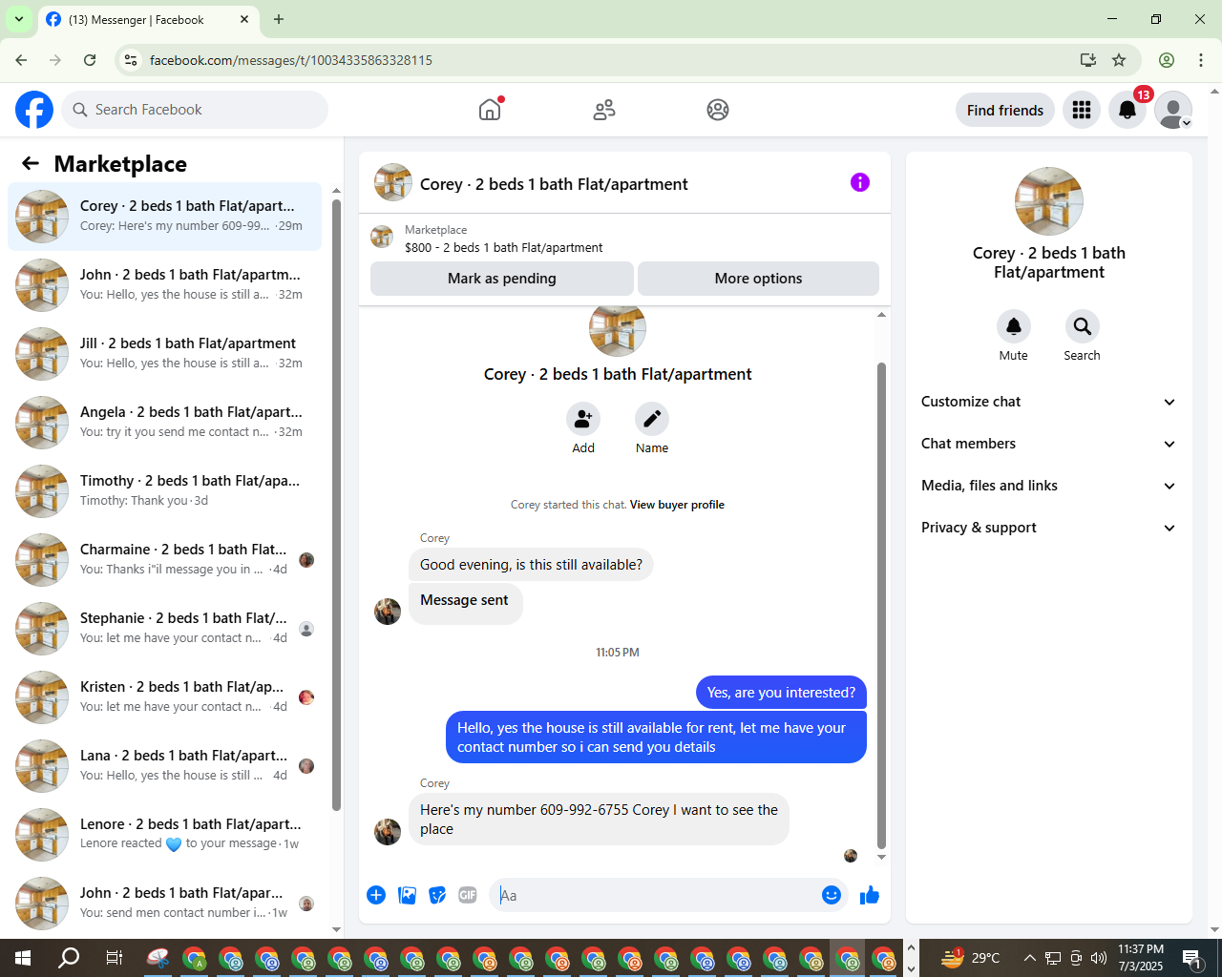Send a thumbs-up like
Viewport: 1222px width, 977px height.
click(870, 895)
